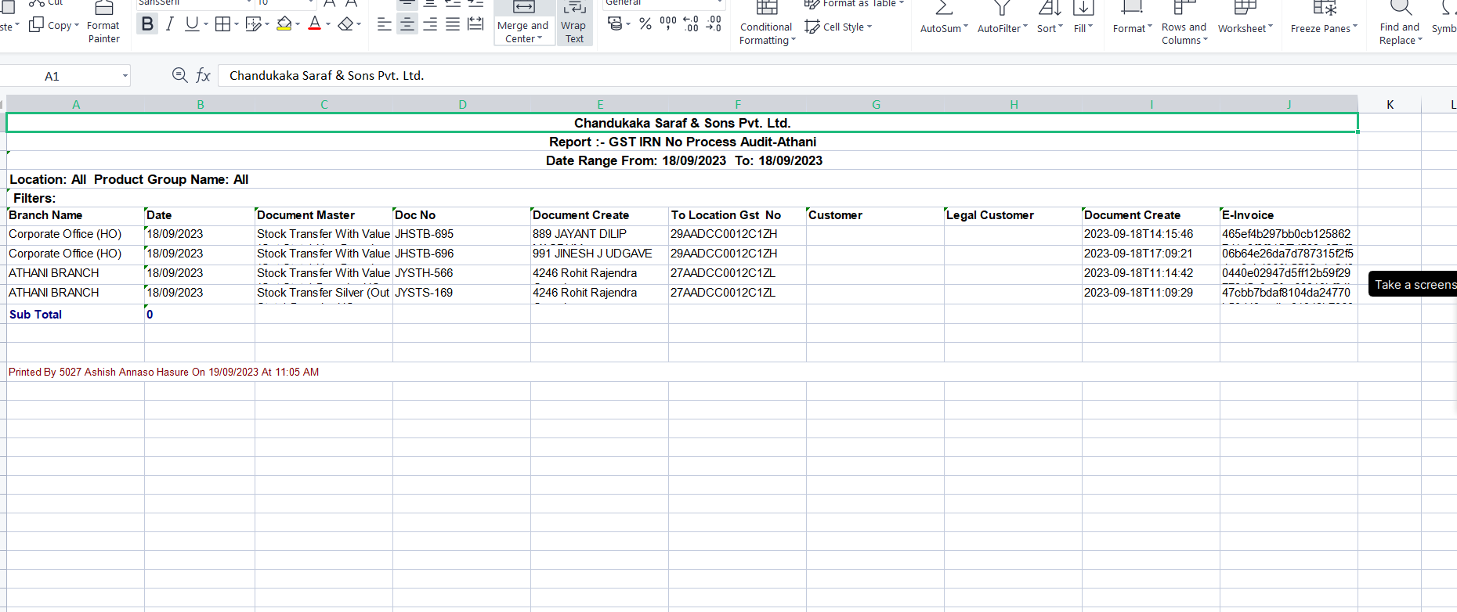The image size is (1457, 612).
Task: Open underline style dropdown arrow
Action: [x=206, y=24]
